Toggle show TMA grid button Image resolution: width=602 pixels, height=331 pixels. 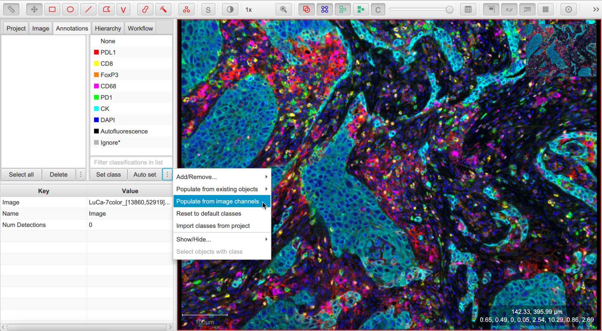pos(325,9)
